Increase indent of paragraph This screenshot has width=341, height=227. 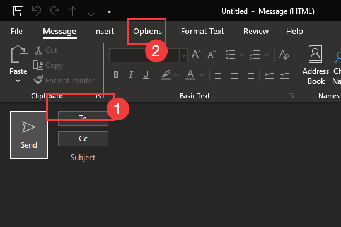coord(284,74)
